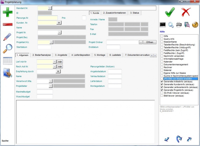Cancel with the red X icon
The width and height of the screenshot is (200, 146).
186,12
